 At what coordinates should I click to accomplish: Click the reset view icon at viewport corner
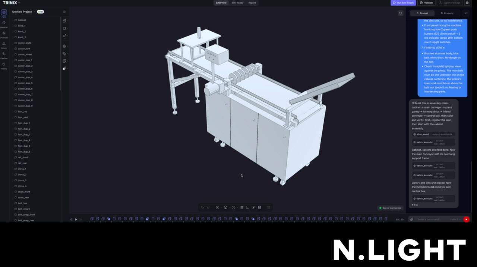point(401,13)
